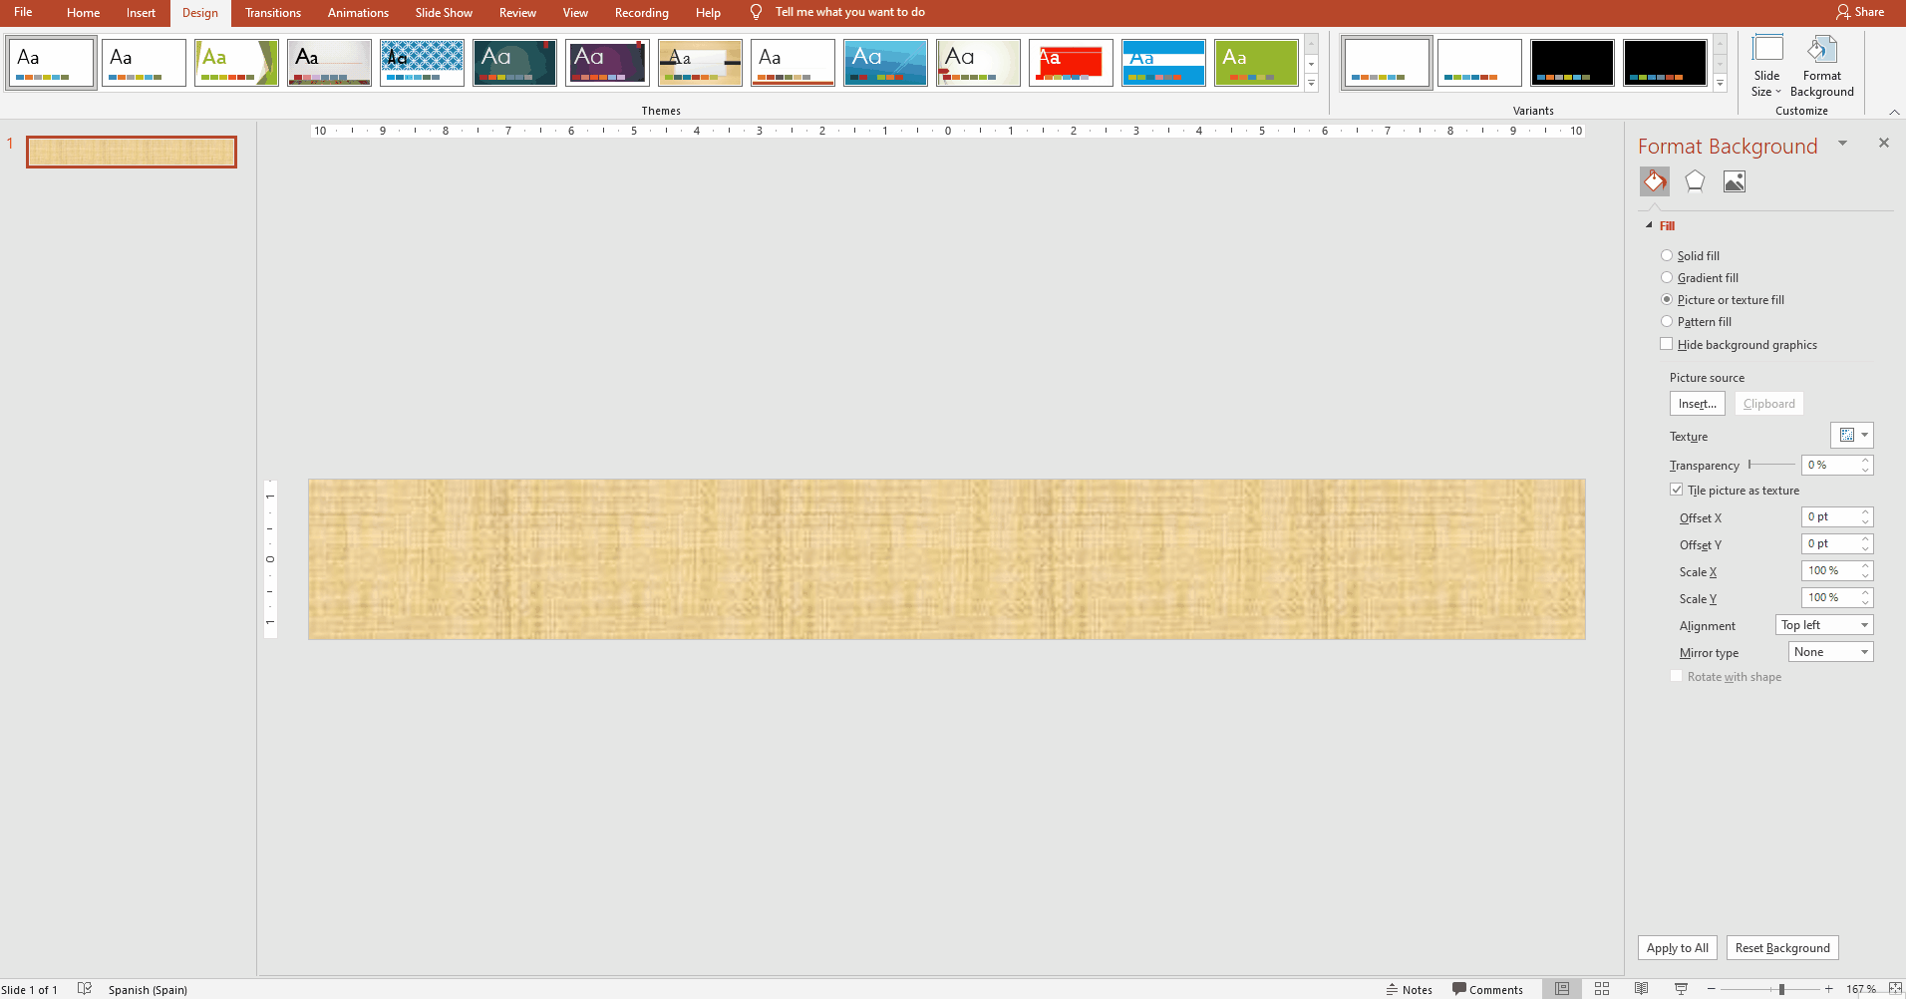Open Reading View from status bar

point(1641,989)
